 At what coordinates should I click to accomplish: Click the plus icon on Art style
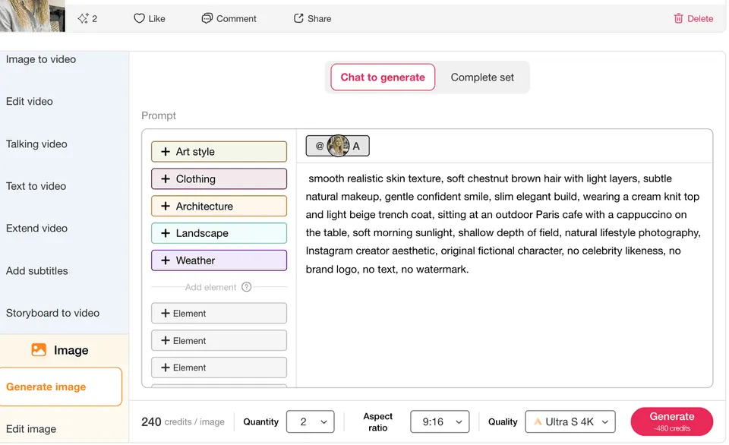coord(166,152)
